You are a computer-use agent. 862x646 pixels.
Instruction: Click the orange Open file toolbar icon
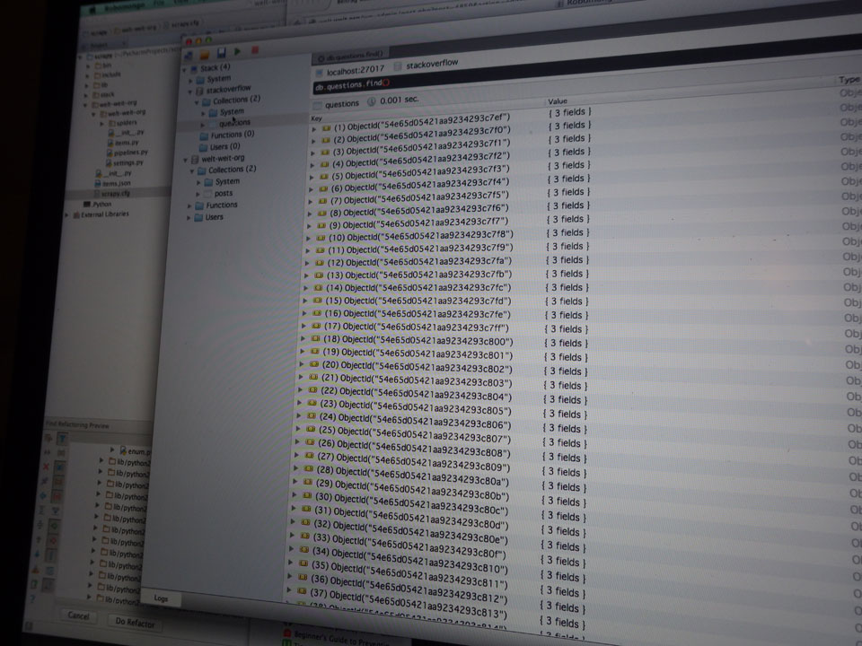tap(206, 55)
